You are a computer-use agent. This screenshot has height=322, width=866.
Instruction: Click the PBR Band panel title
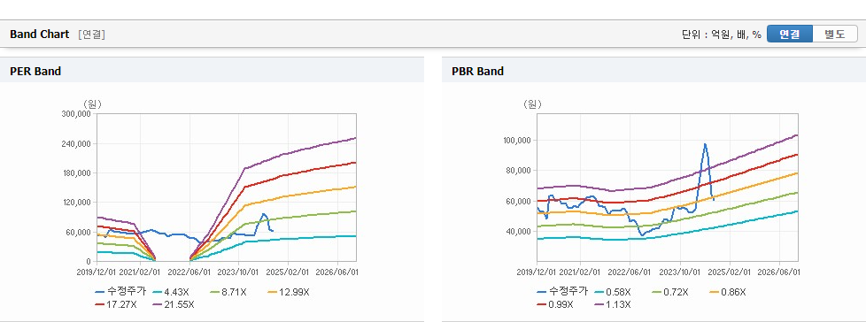point(478,71)
